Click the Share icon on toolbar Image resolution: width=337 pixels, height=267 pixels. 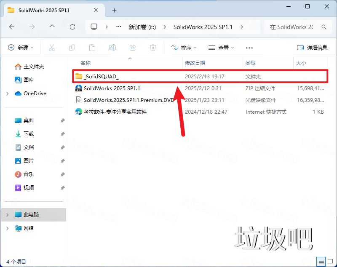point(132,47)
